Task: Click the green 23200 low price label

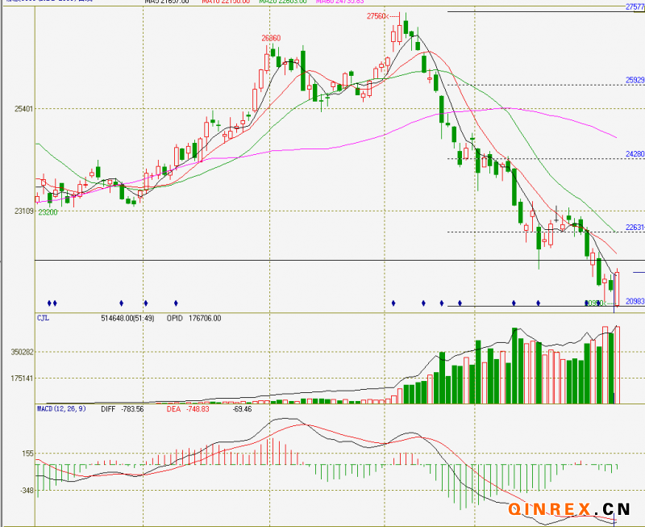Action: coord(48,212)
